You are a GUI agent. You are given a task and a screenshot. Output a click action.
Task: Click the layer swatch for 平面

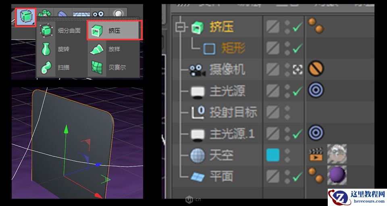pyautogui.click(x=273, y=177)
